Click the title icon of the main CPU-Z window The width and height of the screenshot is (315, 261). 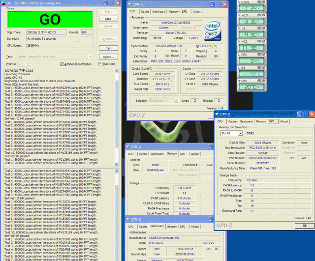pos(130,4)
